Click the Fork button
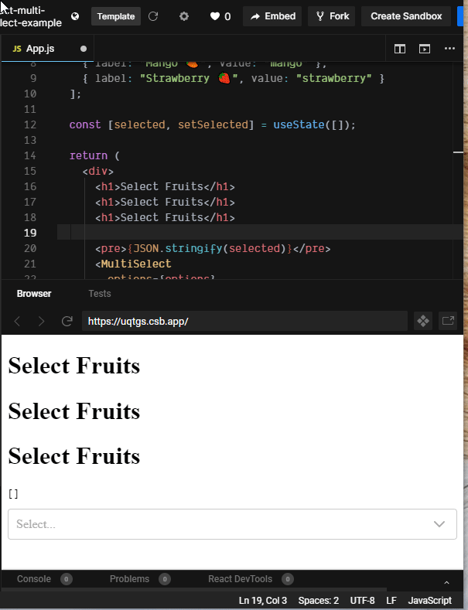Screen dimensions: 468x610 (x=332, y=16)
